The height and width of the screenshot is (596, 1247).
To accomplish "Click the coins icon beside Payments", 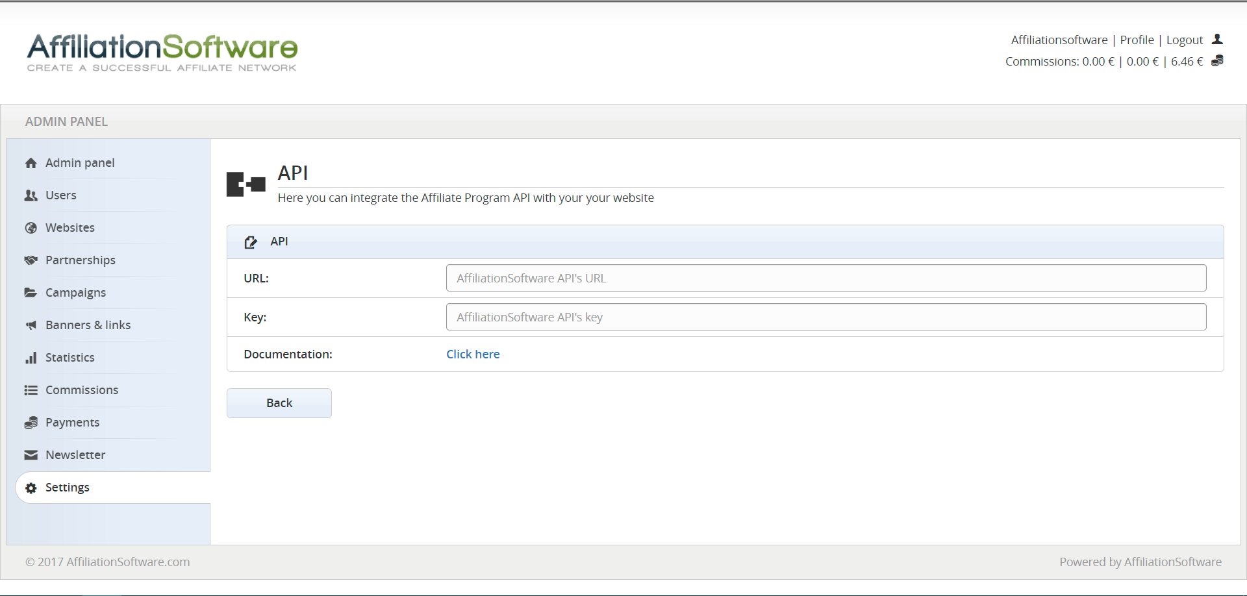I will point(31,423).
